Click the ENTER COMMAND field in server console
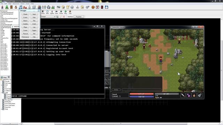 pyautogui.click(x=58, y=96)
